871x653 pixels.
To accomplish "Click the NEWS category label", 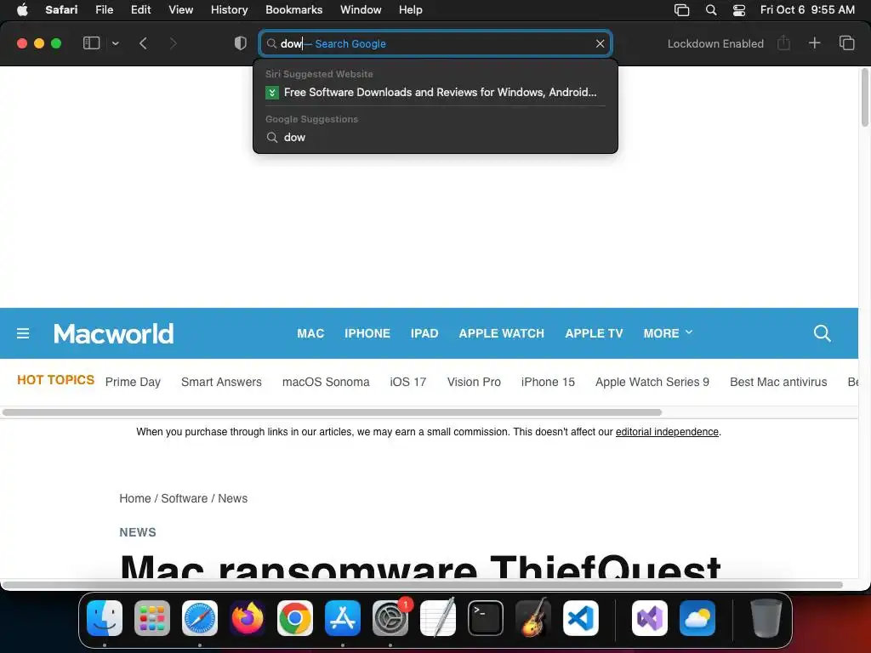I will pos(138,532).
